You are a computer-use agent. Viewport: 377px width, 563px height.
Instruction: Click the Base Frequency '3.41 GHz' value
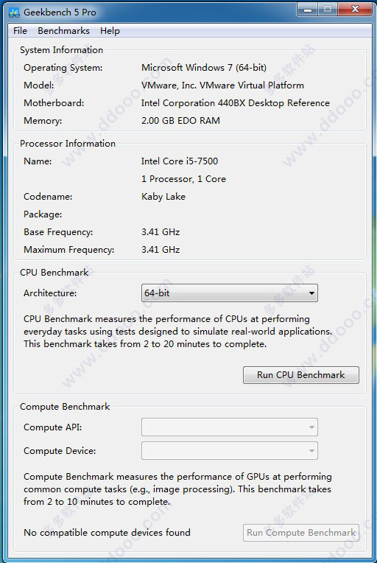(161, 232)
